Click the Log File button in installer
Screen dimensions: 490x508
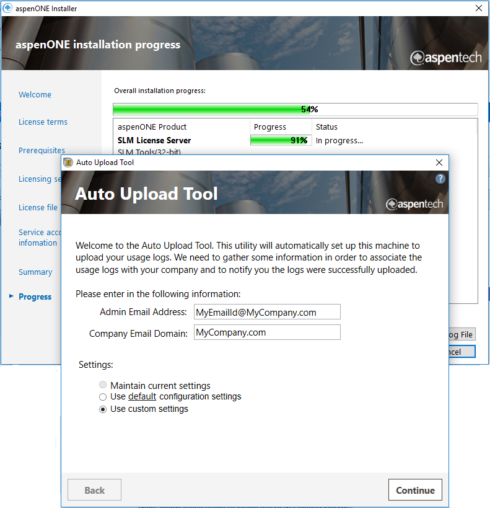tap(462, 334)
